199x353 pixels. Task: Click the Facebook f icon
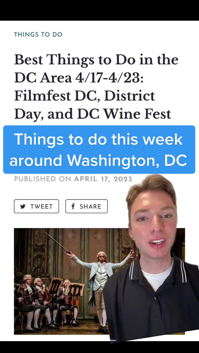coord(73,206)
